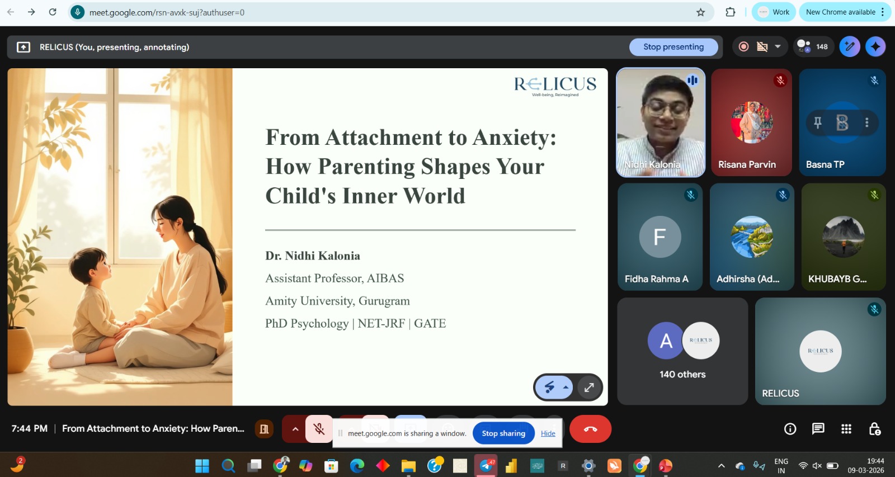The width and height of the screenshot is (895, 477).
Task: Expand annotation tools arrow on the slide
Action: click(566, 387)
